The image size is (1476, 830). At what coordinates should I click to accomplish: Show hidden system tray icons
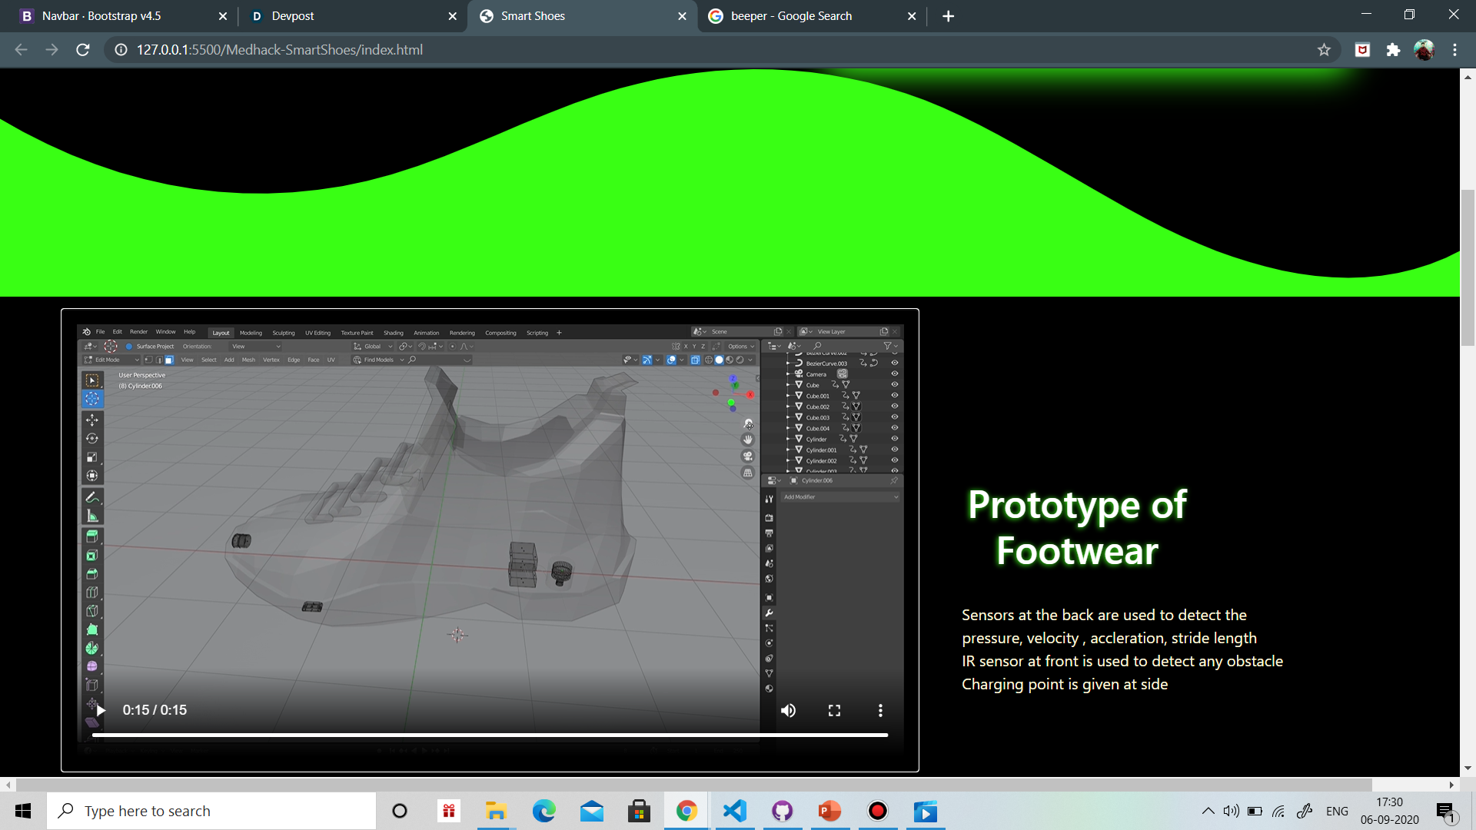click(1208, 811)
